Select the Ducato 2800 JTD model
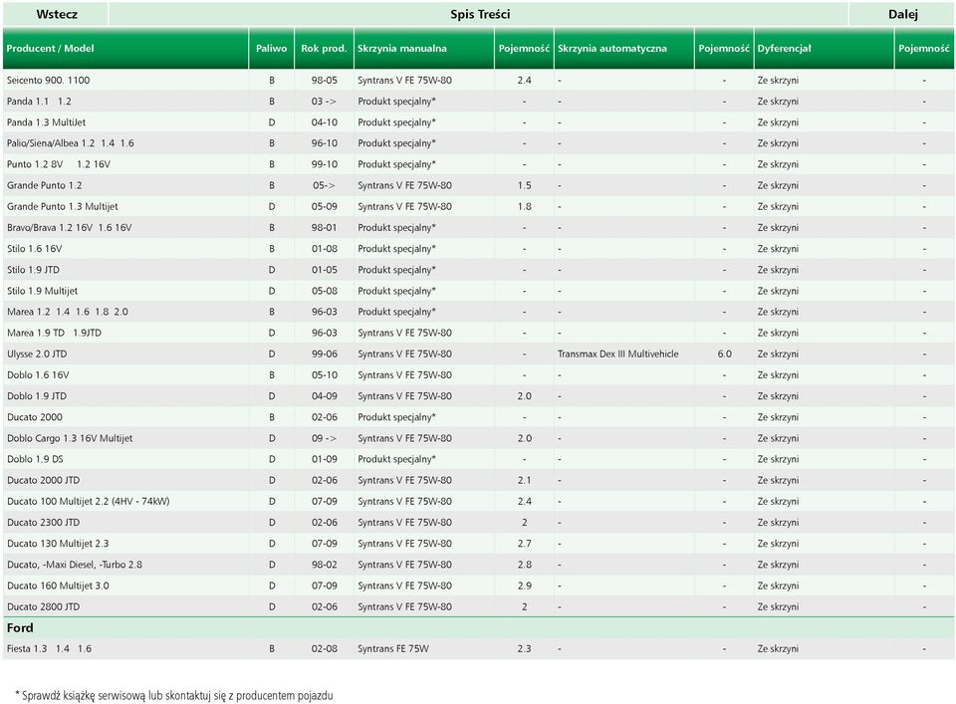This screenshot has height=704, width=956. [43, 606]
